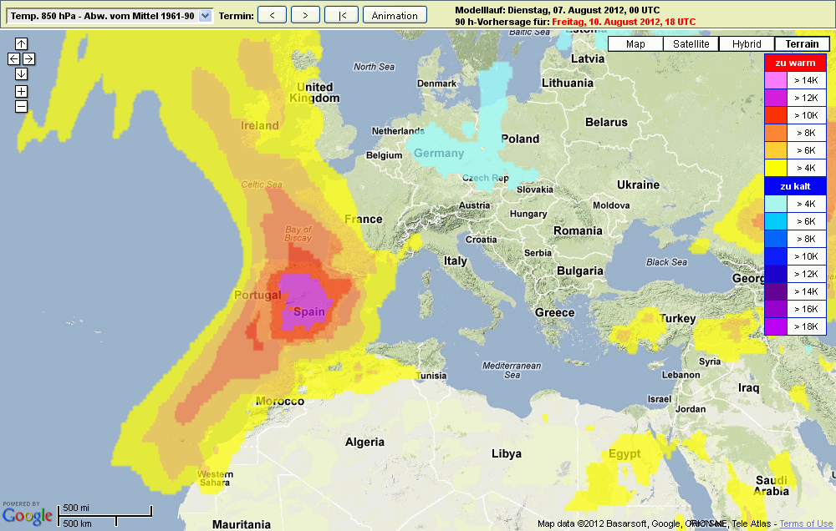The height and width of the screenshot is (531, 836).
Task: Click the warm > 14K pink legend swatch
Action: coord(776,80)
